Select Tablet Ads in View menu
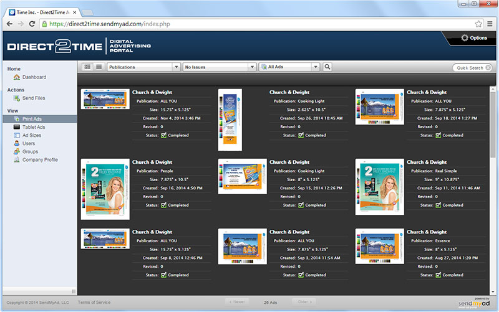499x312 pixels. coord(33,127)
